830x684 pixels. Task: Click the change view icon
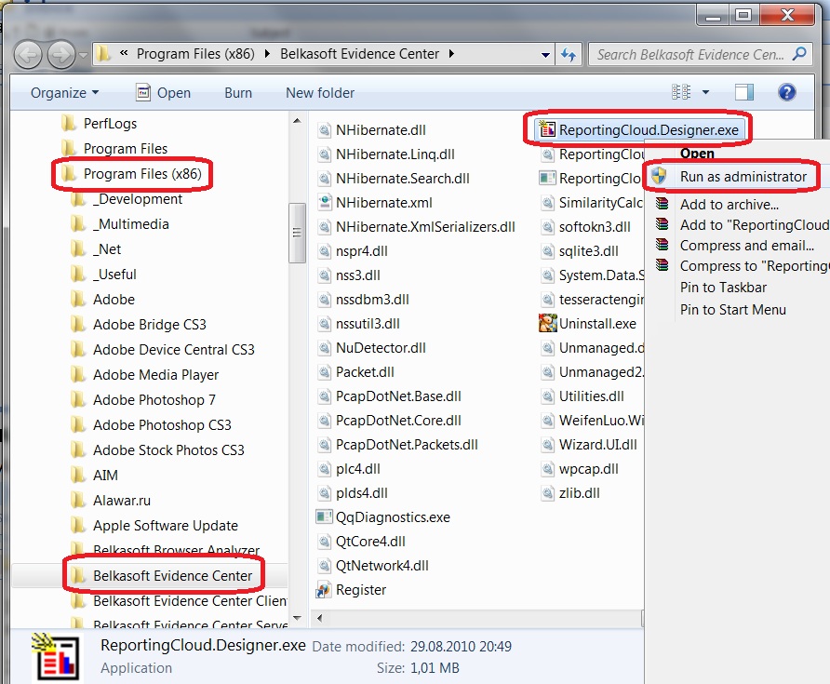click(x=681, y=92)
